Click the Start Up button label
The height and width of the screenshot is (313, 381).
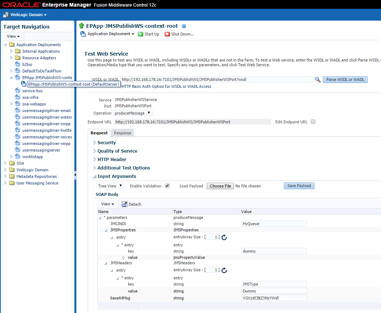pyautogui.click(x=151, y=34)
